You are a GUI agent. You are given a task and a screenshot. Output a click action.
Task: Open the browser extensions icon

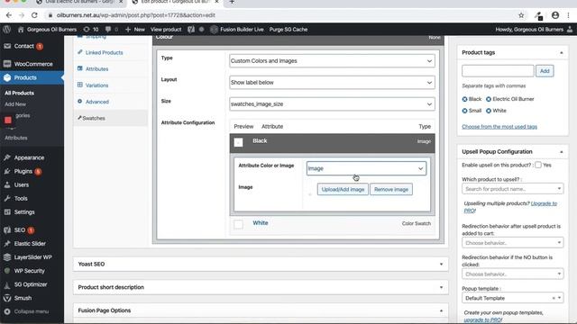[539, 15]
